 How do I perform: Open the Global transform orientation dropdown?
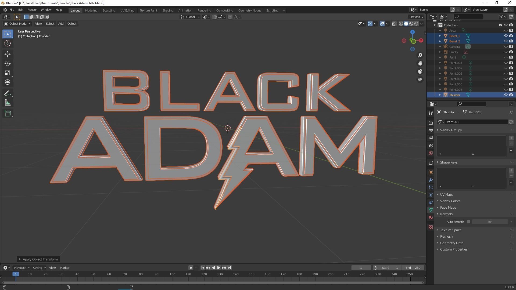click(190, 17)
